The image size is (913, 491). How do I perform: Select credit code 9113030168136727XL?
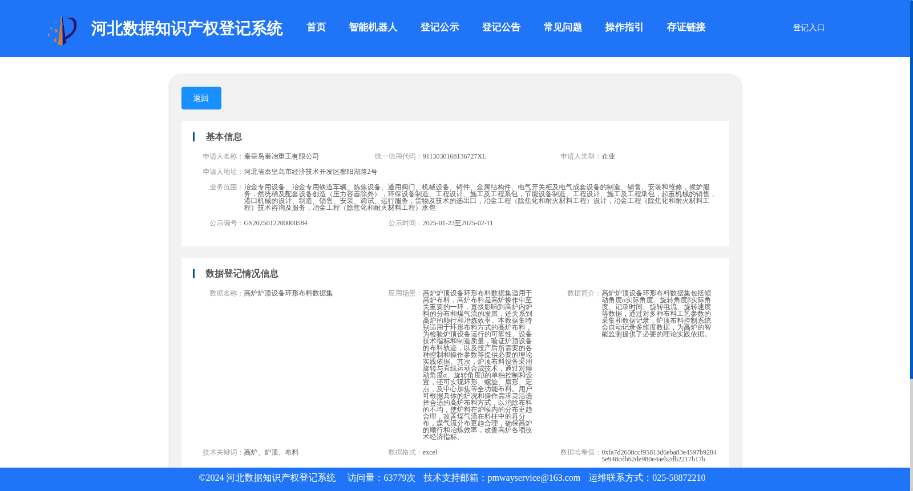click(x=454, y=156)
